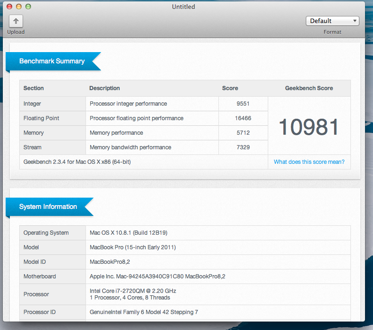
Task: Select 'Intel Core i7-2720QM @ 2.20 GHz' text
Action: point(133,291)
